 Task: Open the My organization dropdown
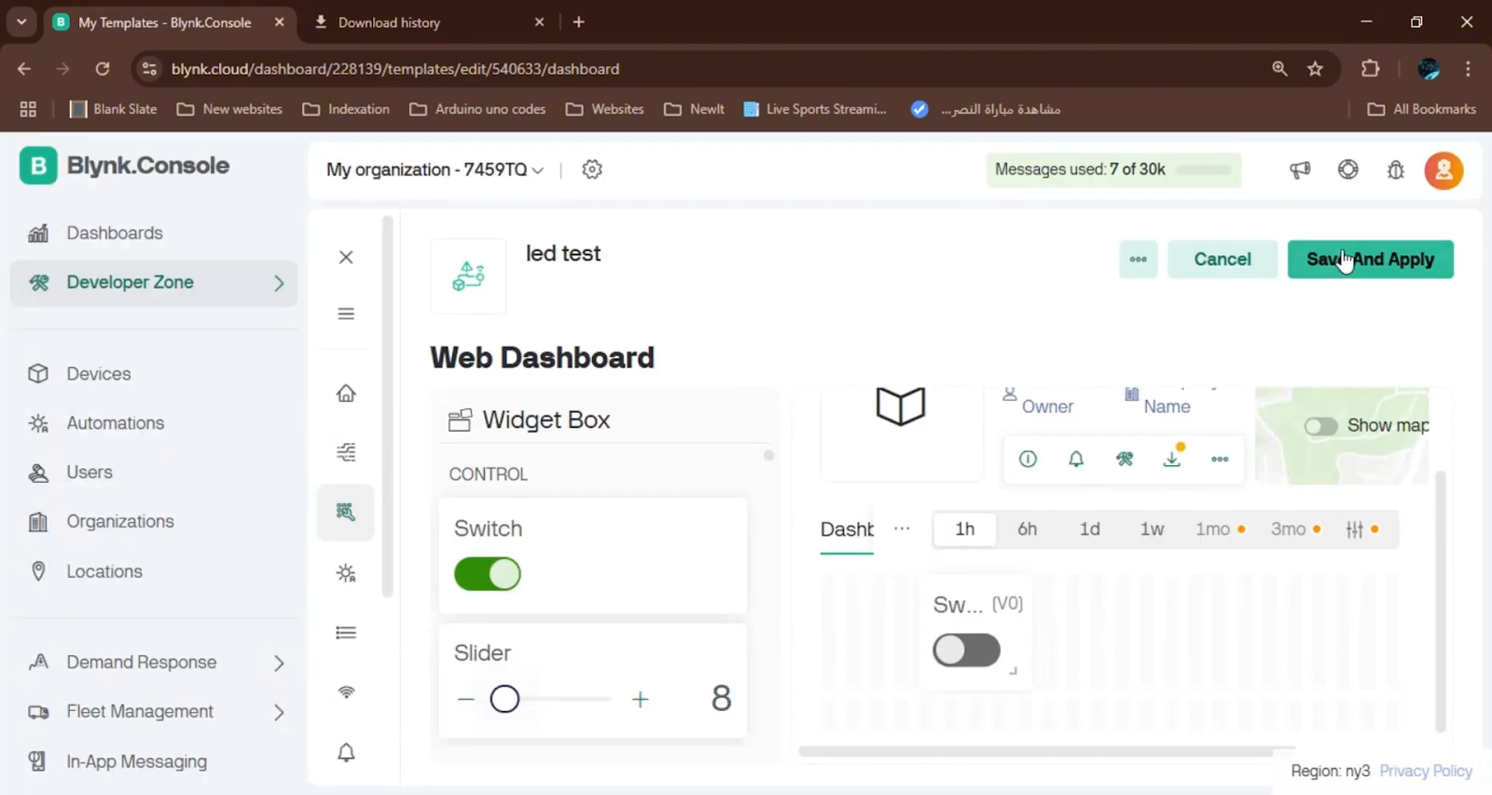pyautogui.click(x=435, y=170)
